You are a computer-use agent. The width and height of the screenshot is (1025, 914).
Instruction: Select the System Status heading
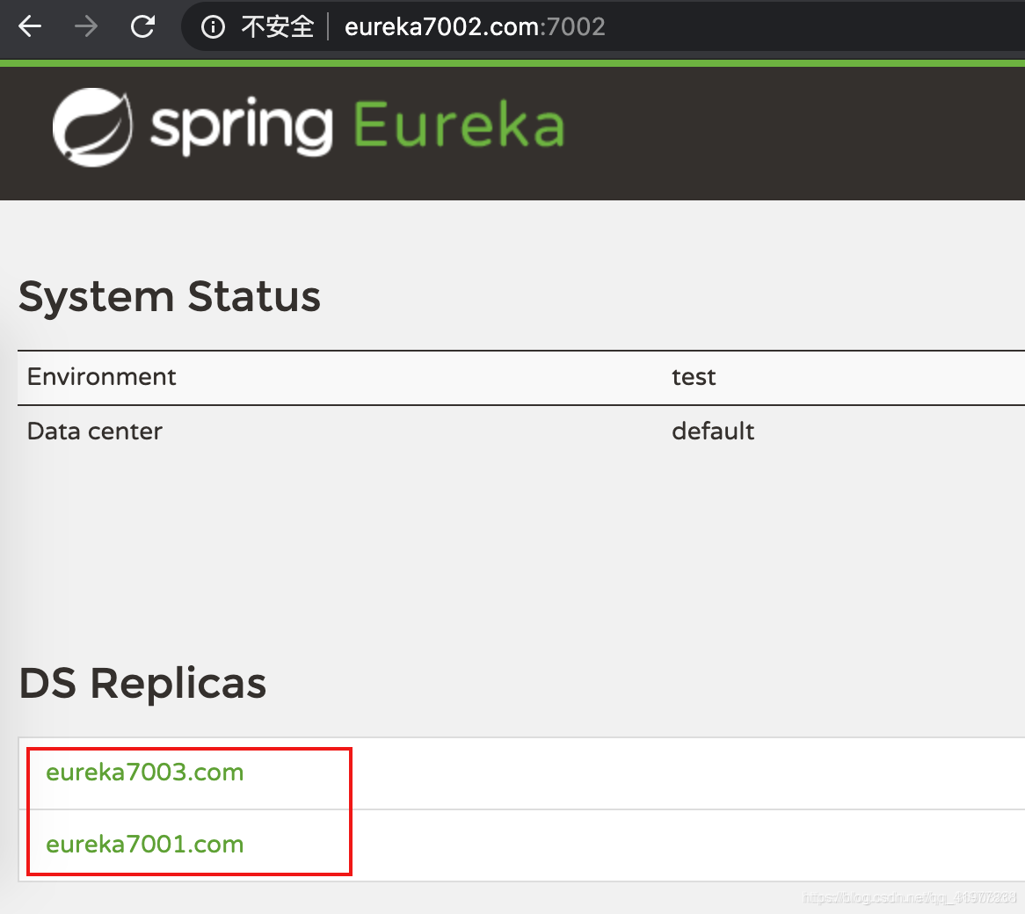170,297
